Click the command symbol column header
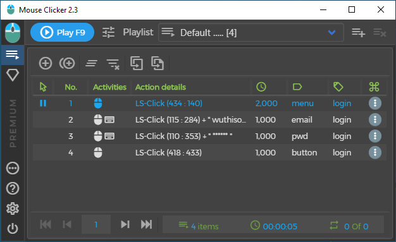Image resolution: width=396 pixels, height=242 pixels. tap(374, 87)
